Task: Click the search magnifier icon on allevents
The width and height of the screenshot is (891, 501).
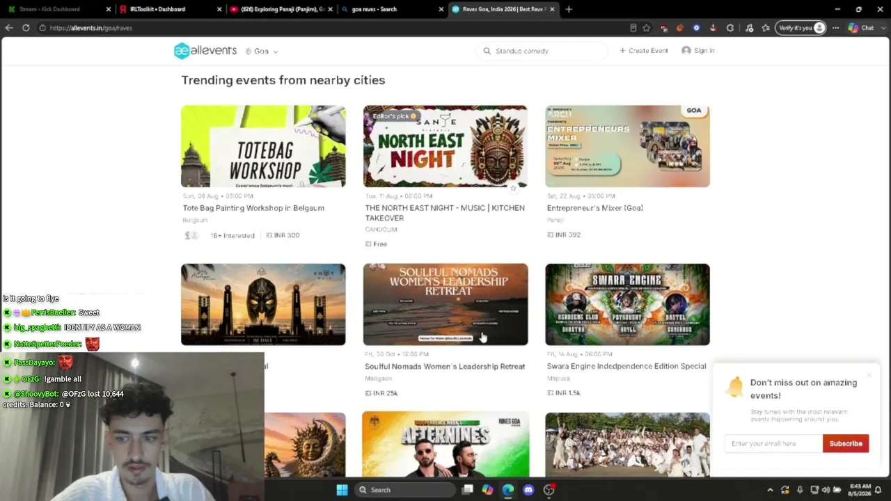Action: 487,51
